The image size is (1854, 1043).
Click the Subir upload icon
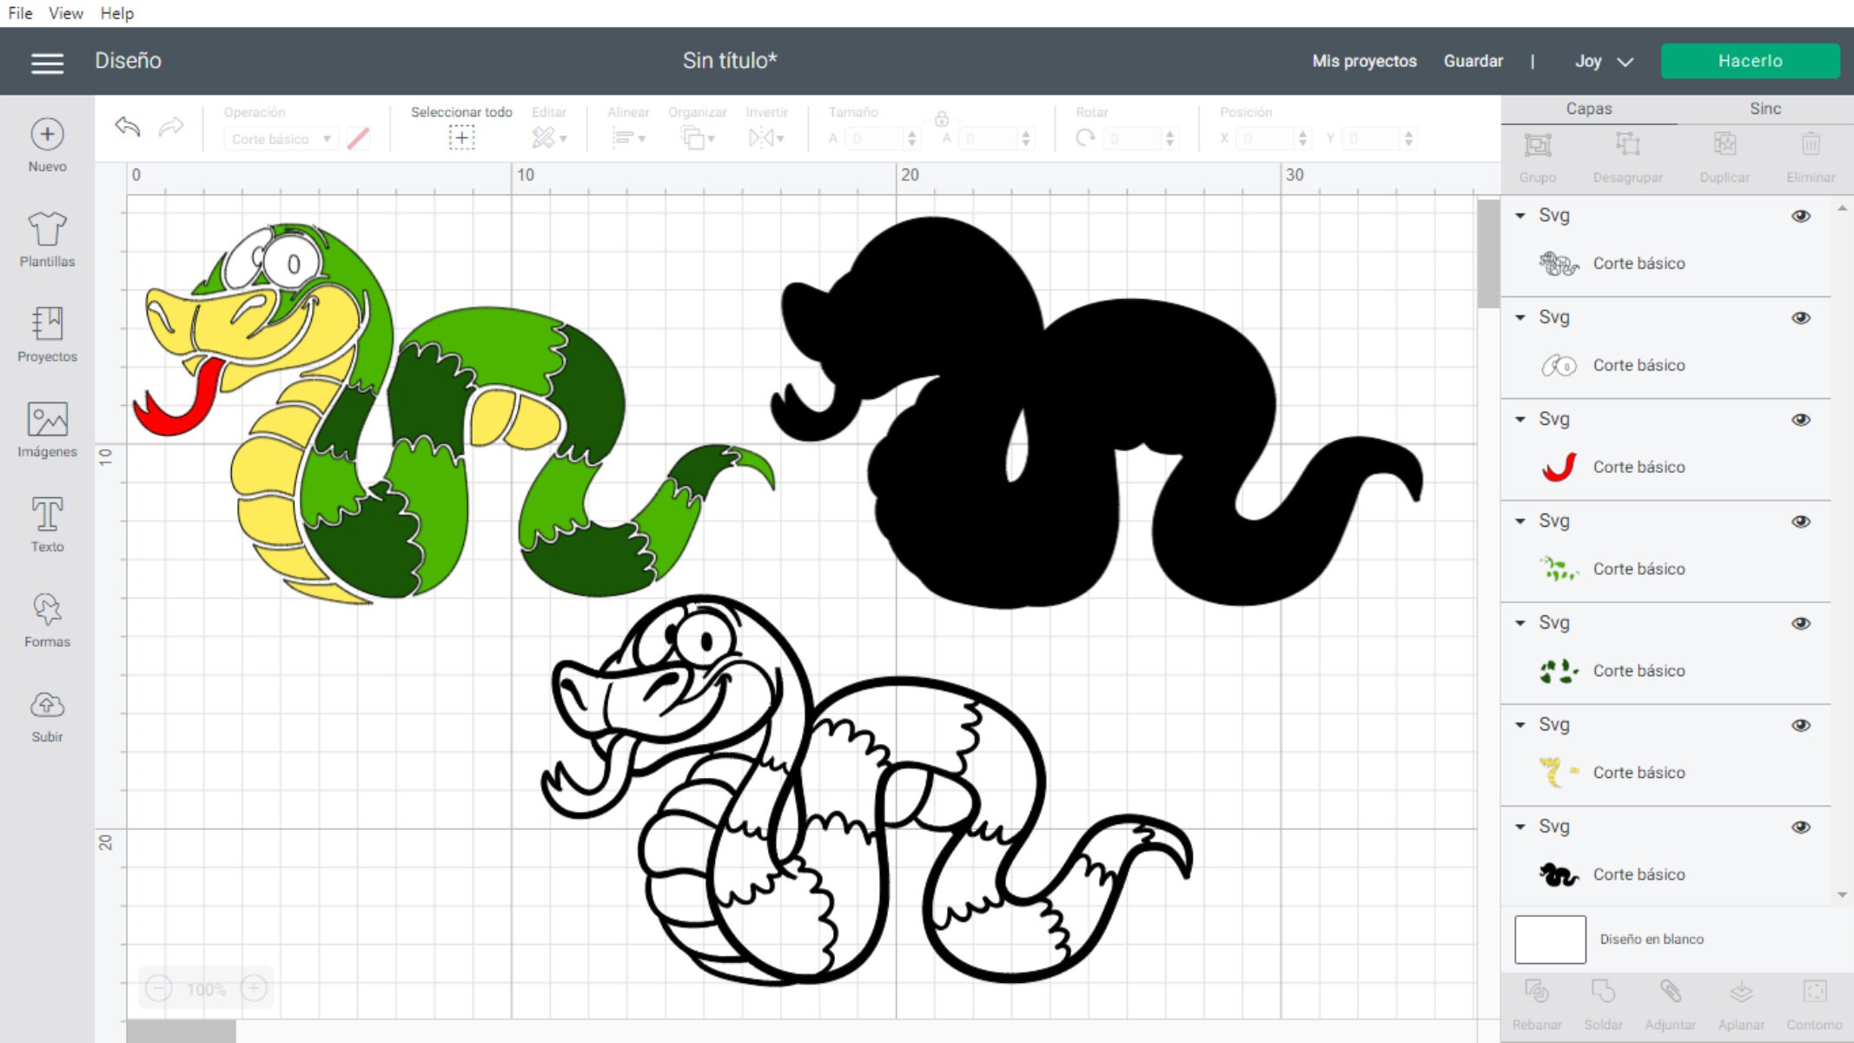pos(46,704)
